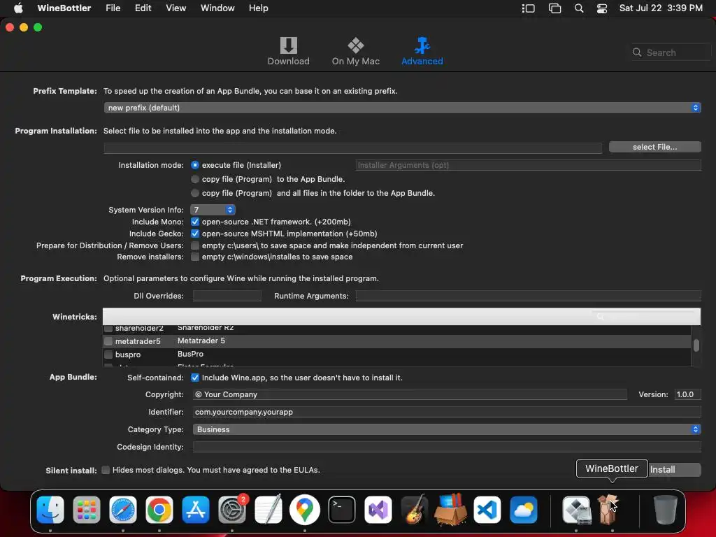The width and height of the screenshot is (716, 537).
Task: Click the Apple menu logo
Action: pyautogui.click(x=18, y=8)
